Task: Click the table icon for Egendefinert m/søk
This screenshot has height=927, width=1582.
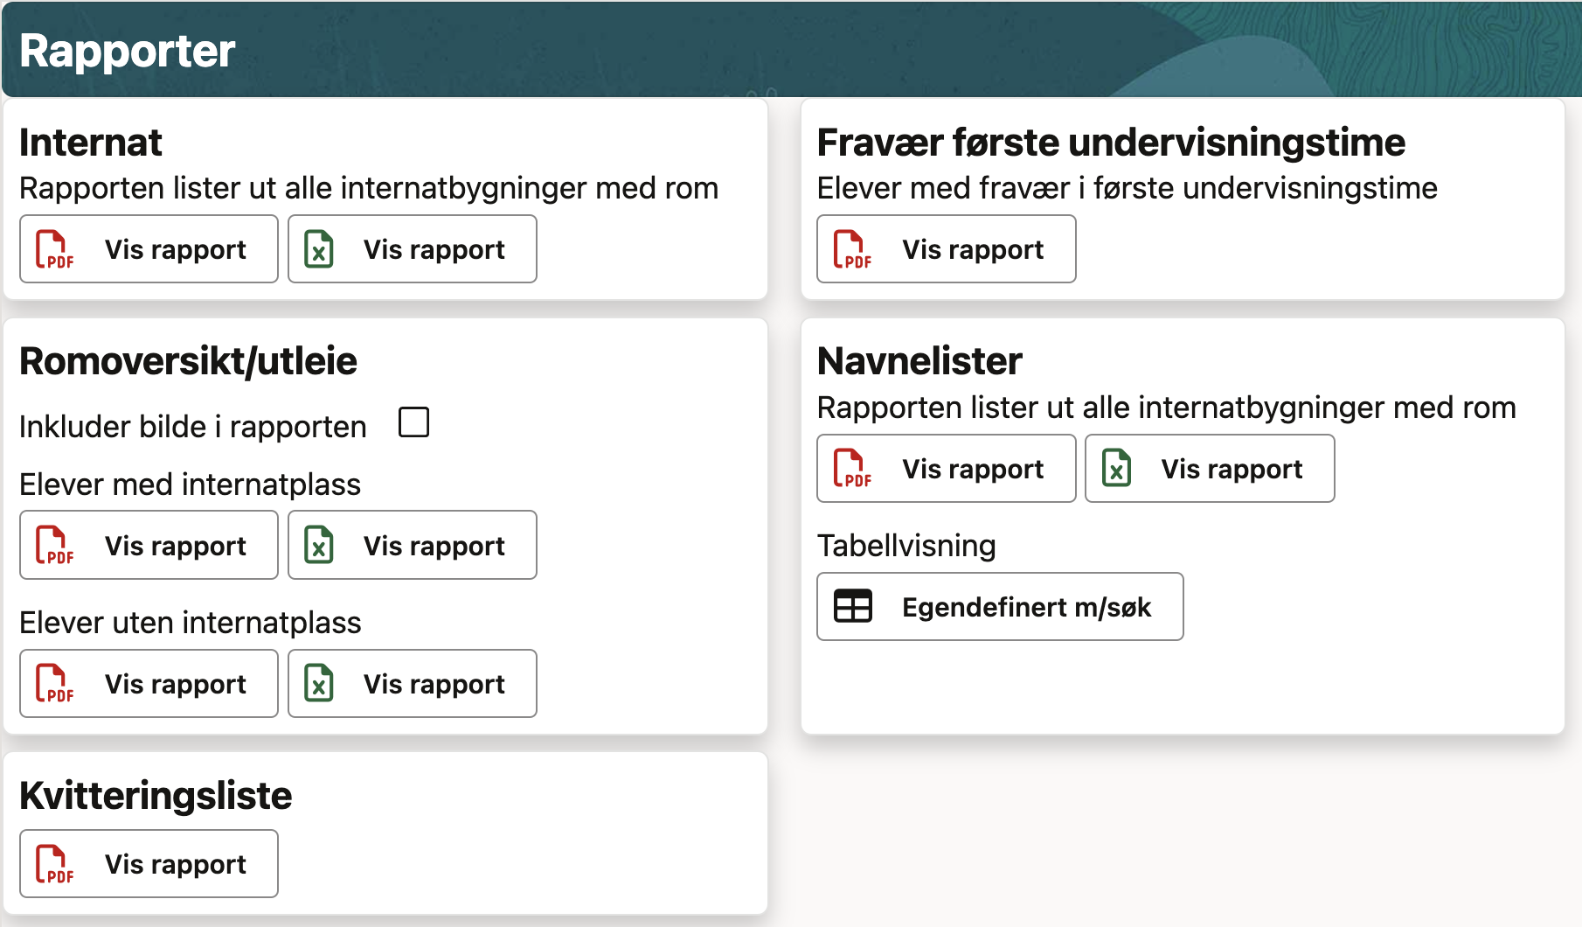Action: 853,606
